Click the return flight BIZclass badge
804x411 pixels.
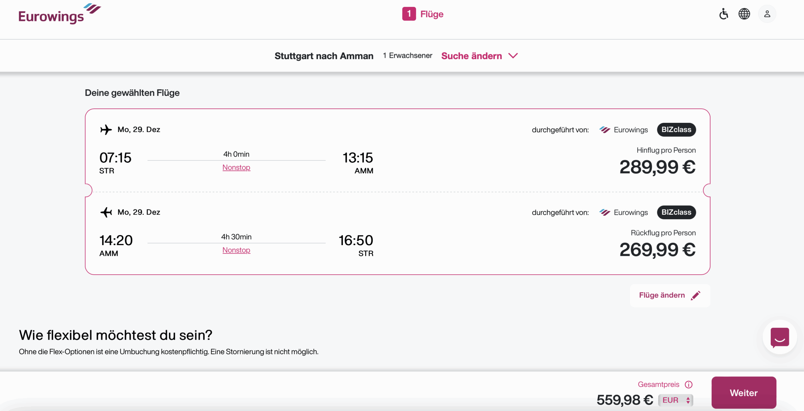click(x=676, y=212)
